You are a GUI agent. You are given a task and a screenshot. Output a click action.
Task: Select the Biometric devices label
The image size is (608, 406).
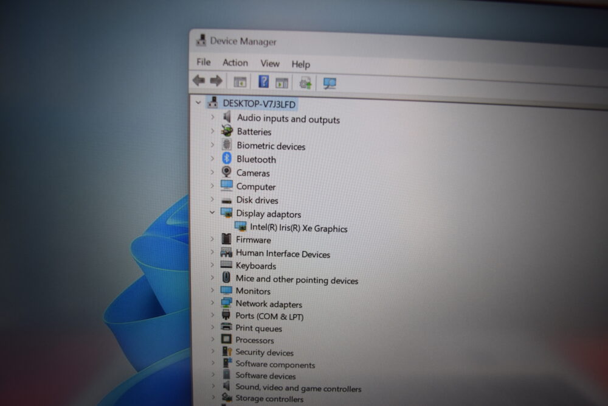[271, 146]
